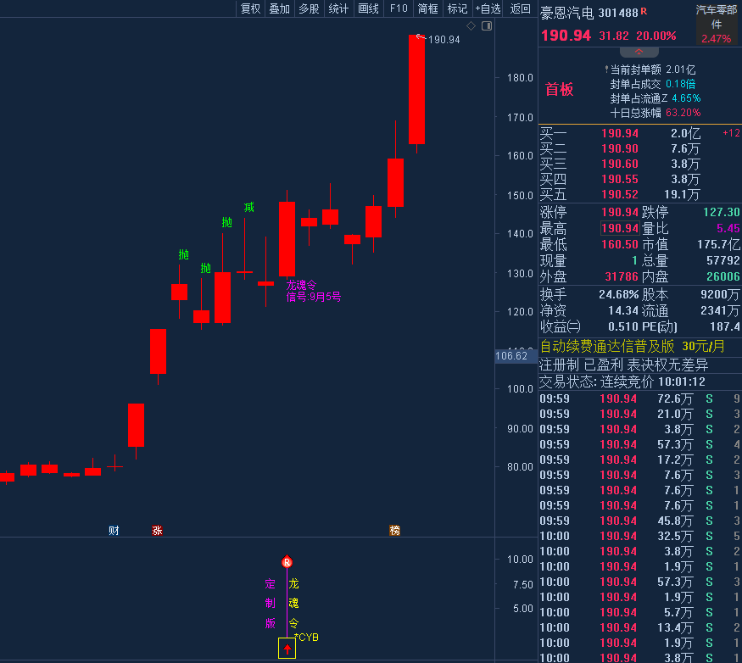Collapse the limit-up info panel chevron
This screenshot has height=663, width=742.
pos(639,52)
